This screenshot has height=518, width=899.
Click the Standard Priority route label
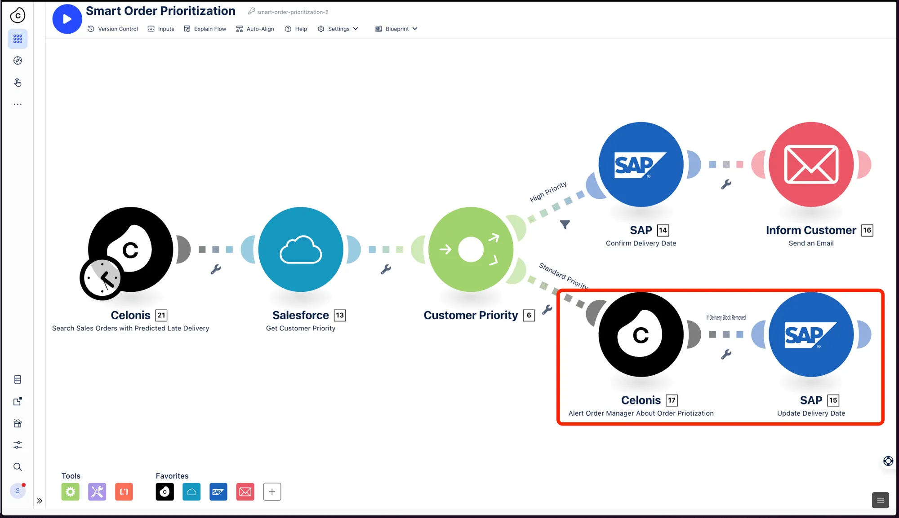point(564,276)
